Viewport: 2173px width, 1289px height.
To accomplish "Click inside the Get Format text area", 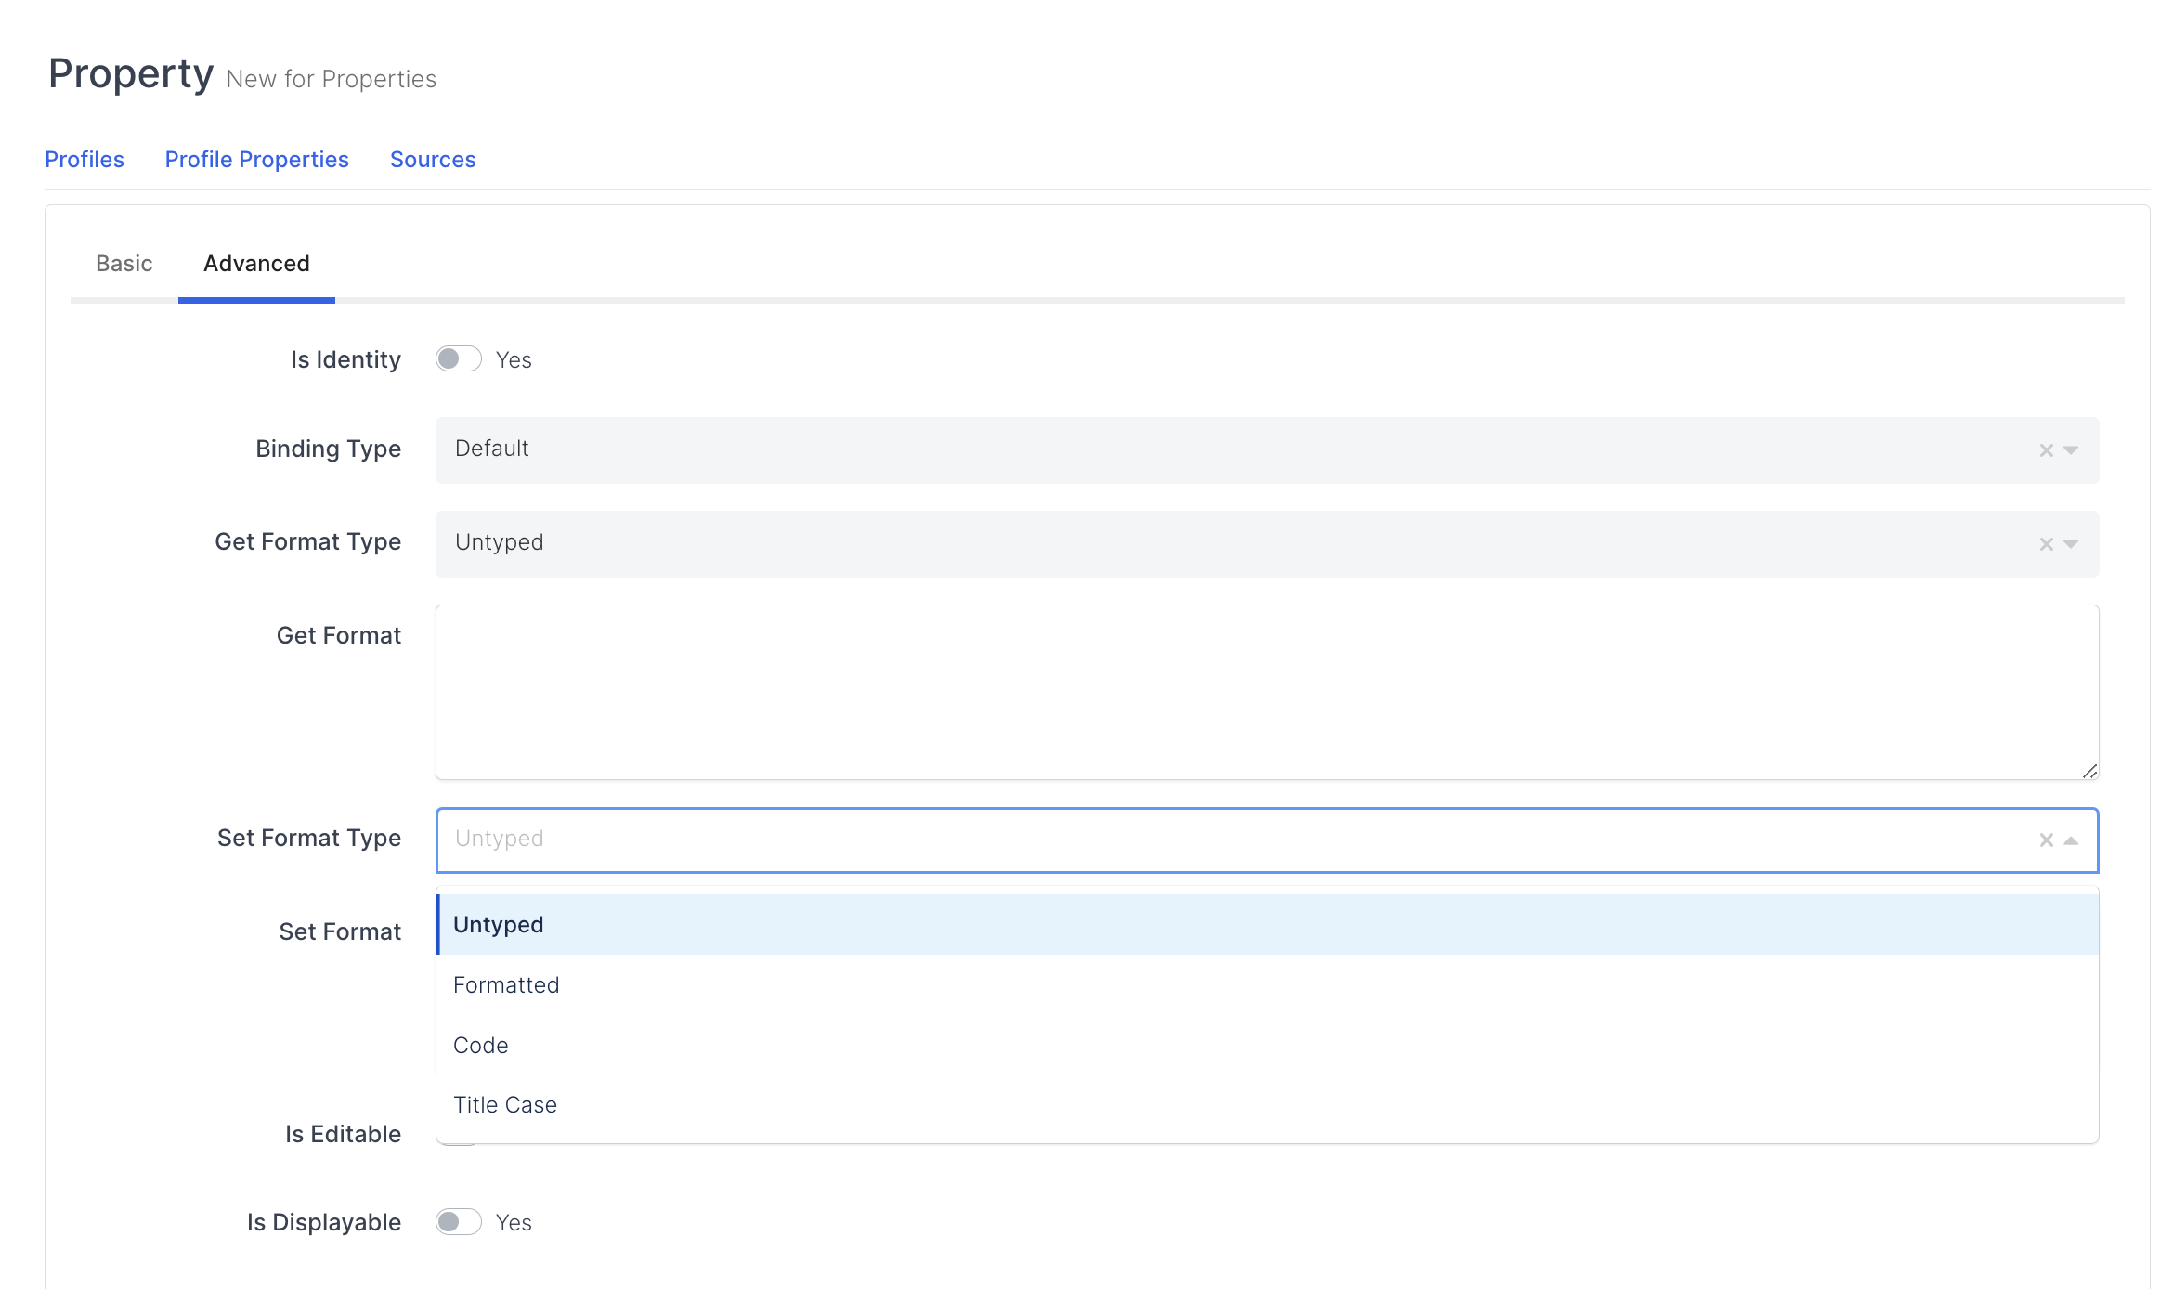I will point(1267,692).
